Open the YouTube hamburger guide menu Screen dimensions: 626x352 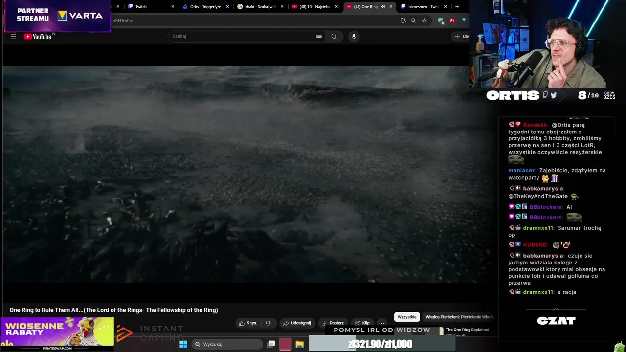(x=13, y=36)
